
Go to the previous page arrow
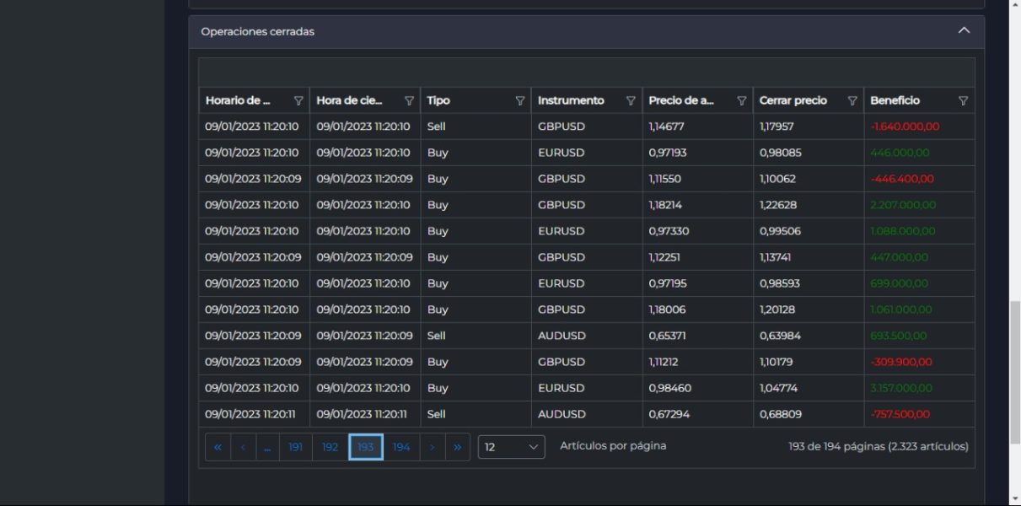(x=243, y=447)
